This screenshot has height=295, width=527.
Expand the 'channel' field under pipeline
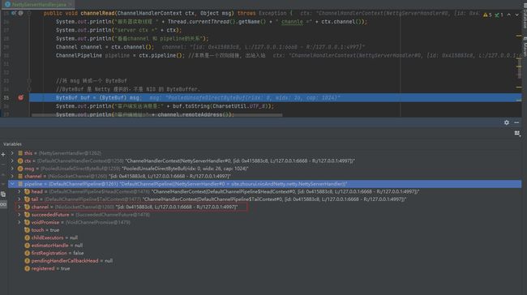19,207
